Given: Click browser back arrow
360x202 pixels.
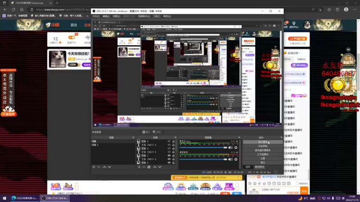Looking at the screenshot, I should 5,9.
